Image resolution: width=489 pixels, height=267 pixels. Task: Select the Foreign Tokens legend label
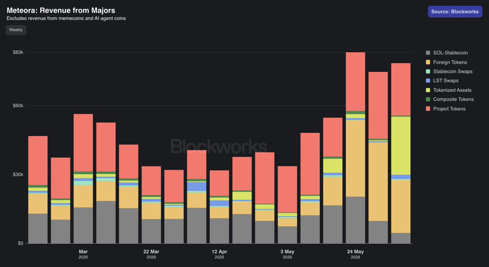450,62
